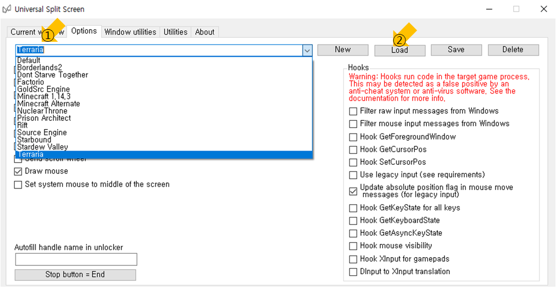This screenshot has width=556, height=289.
Task: Toggle Hook GetCursorPos checkbox
Action: point(353,149)
